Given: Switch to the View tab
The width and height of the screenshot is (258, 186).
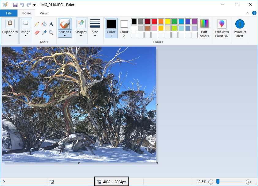Looking at the screenshot, I should [43, 13].
